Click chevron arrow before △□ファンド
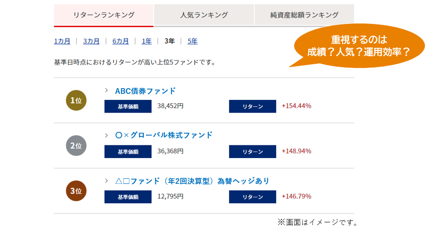 [x=106, y=181]
